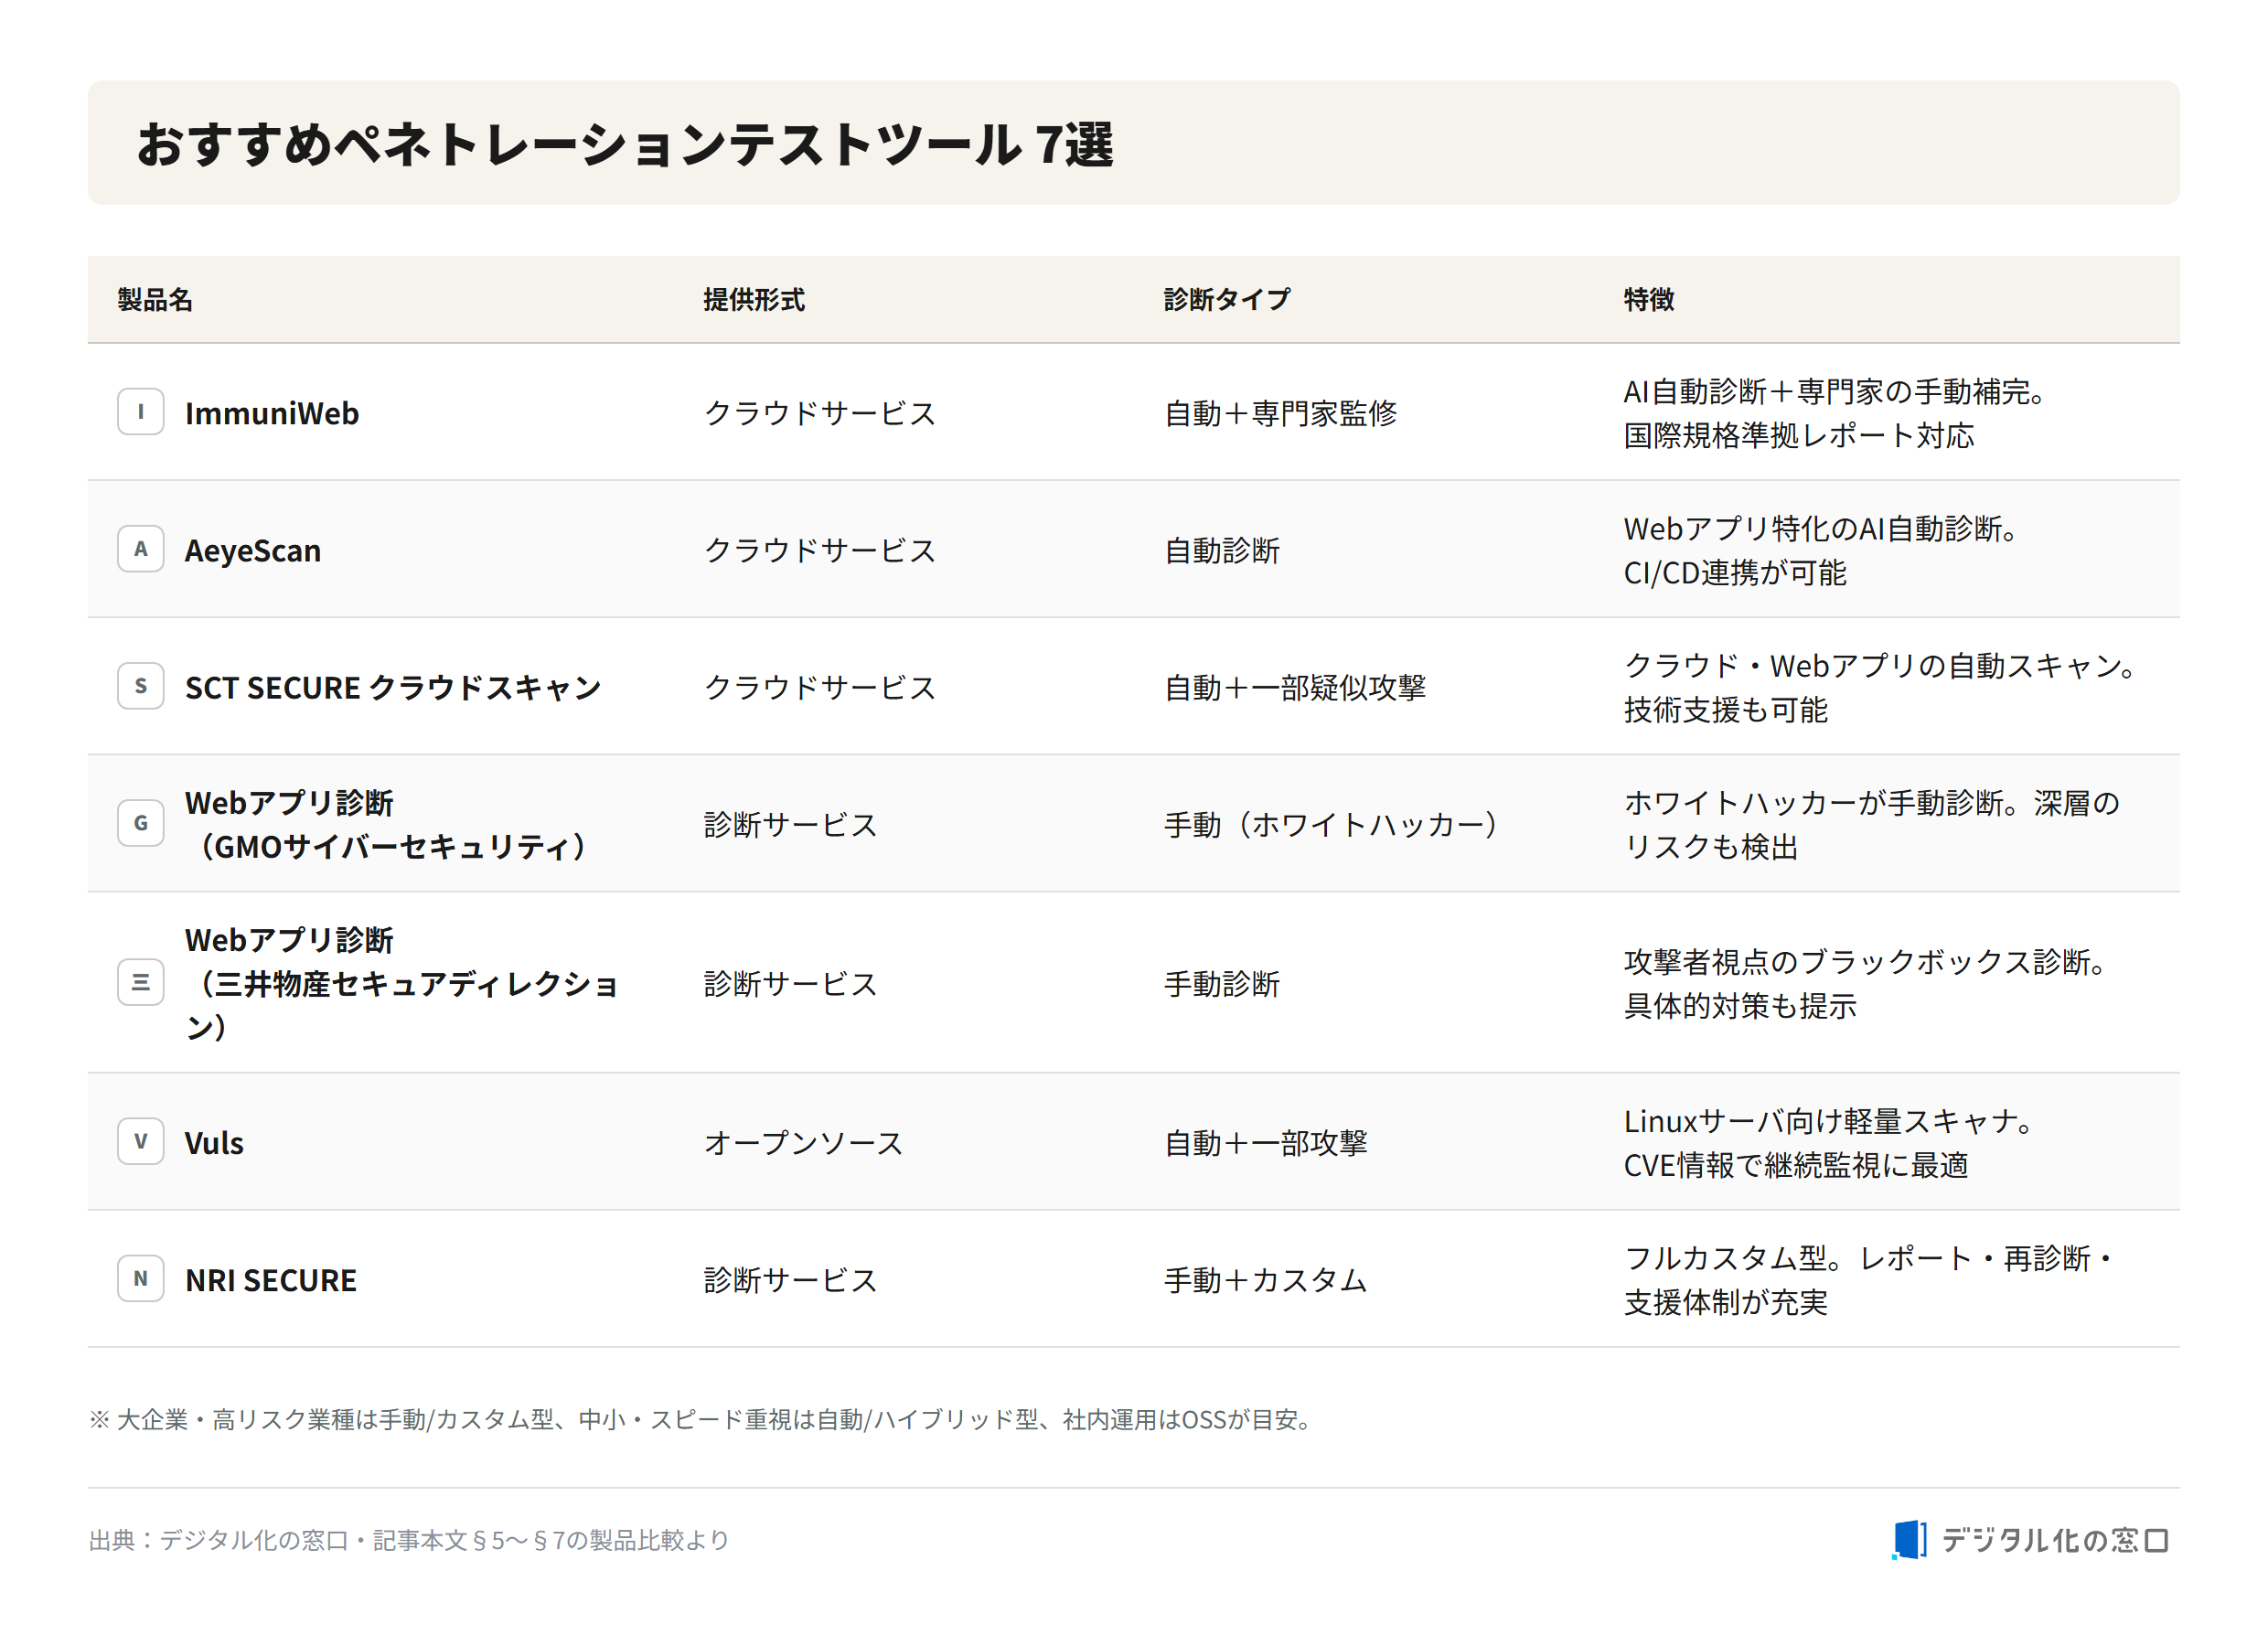Click the feature text Webアプリ特化のAI自動診断
This screenshot has width=2268, height=1646.
tap(1823, 550)
